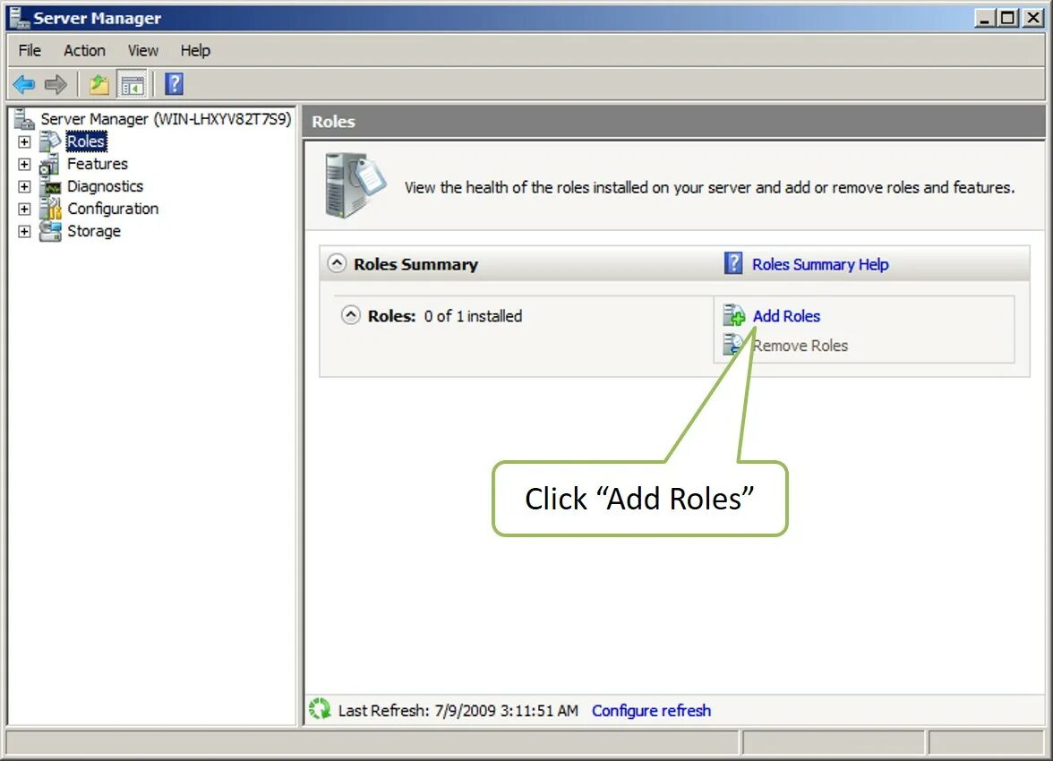Click the Server Manager root node icon
This screenshot has width=1053, height=761.
tap(24, 119)
